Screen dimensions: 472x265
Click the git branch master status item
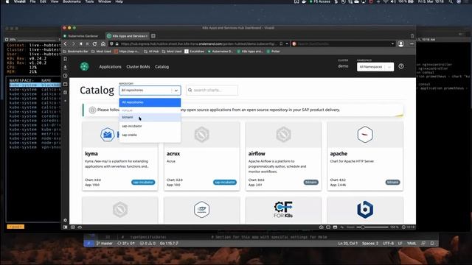point(104,244)
